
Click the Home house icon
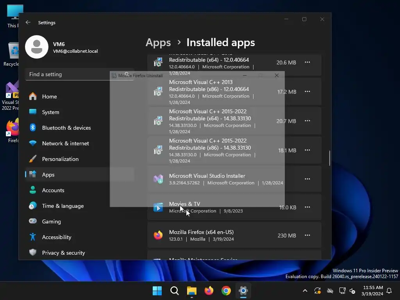33,96
